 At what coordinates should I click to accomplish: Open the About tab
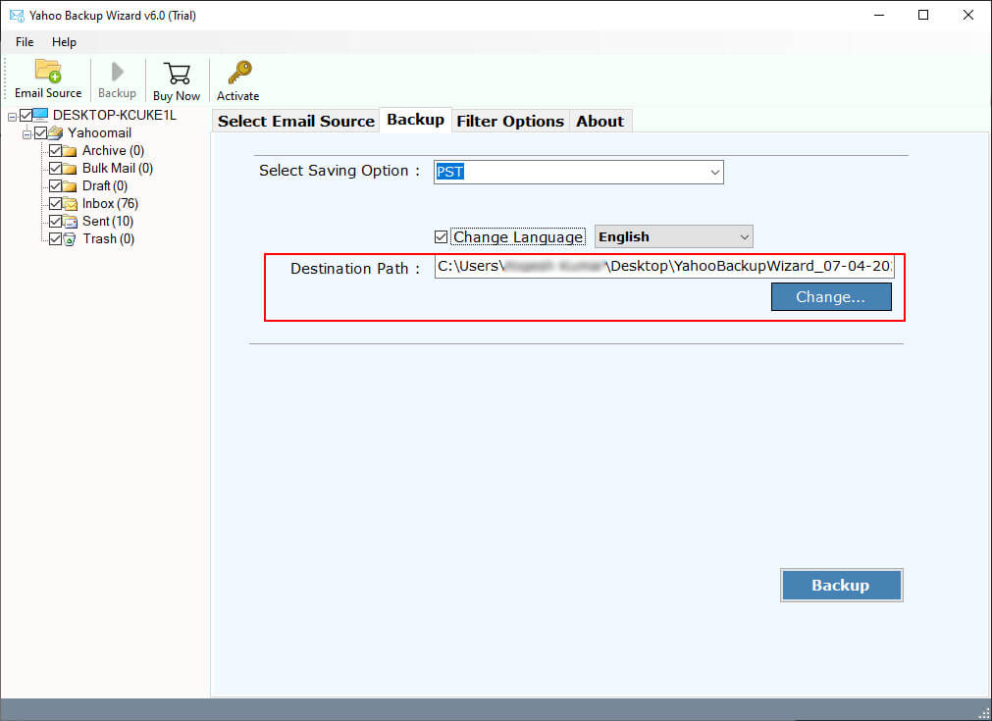click(600, 121)
